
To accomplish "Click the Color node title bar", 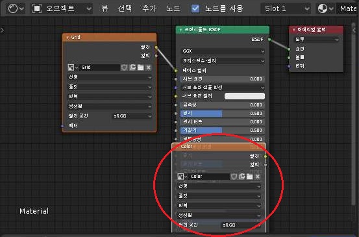I will pyautogui.click(x=219, y=147).
